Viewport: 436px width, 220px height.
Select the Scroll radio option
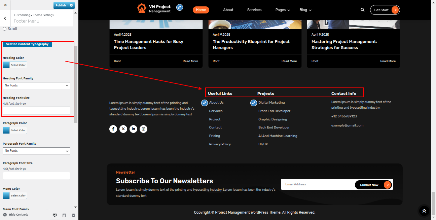5,29
